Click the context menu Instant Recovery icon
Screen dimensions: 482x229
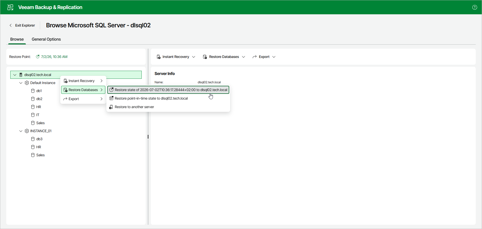(65, 81)
